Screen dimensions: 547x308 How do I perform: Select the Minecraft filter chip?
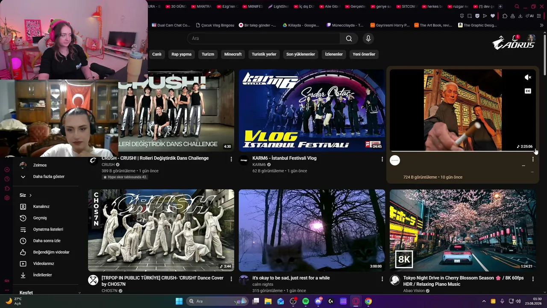(x=233, y=54)
